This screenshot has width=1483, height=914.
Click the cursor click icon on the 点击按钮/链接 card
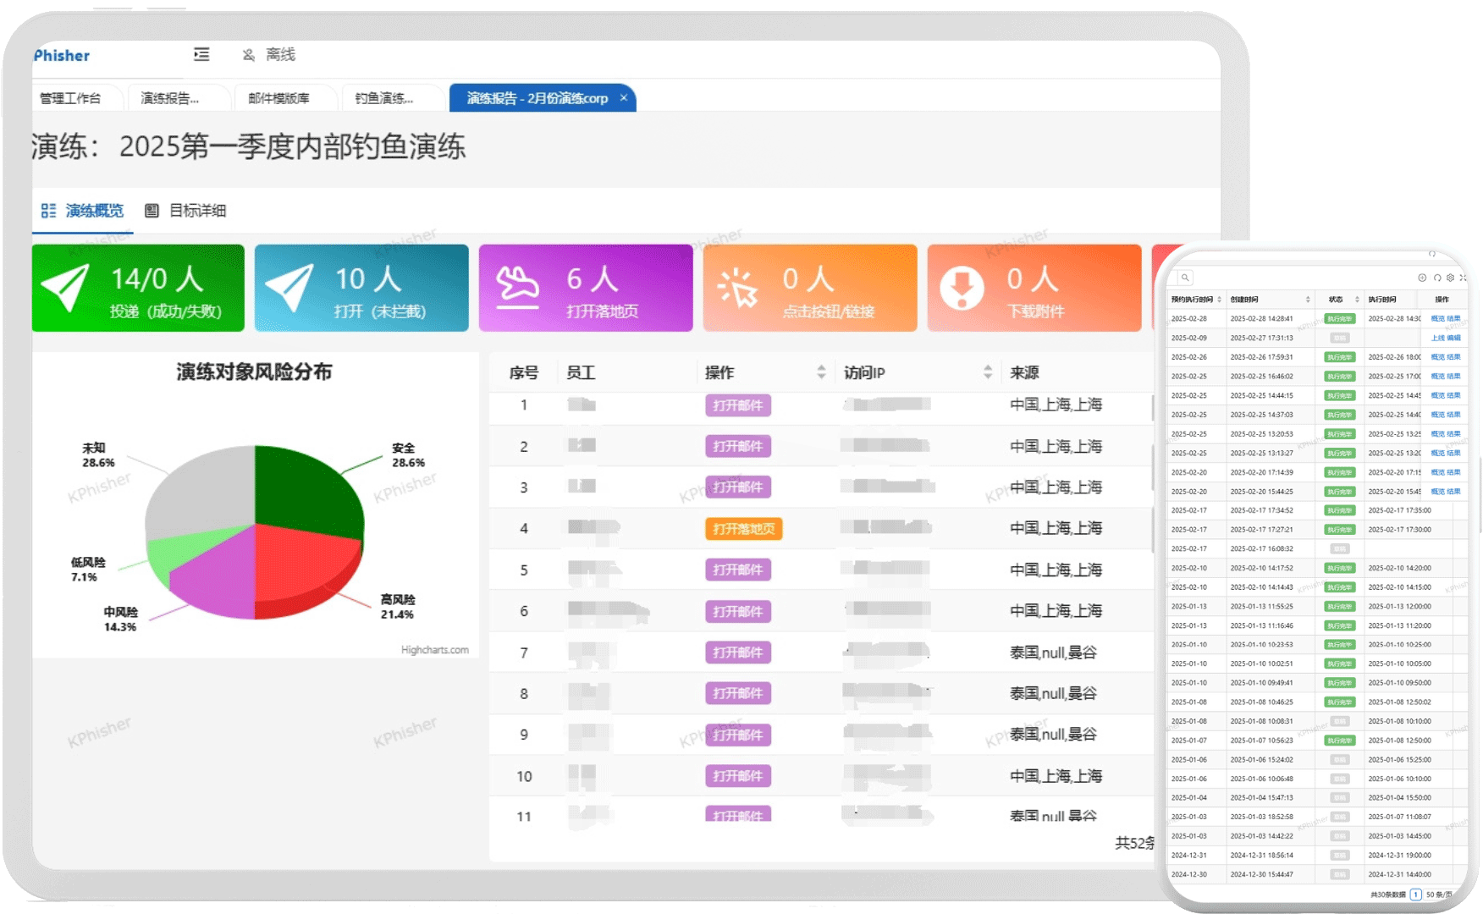point(737,288)
